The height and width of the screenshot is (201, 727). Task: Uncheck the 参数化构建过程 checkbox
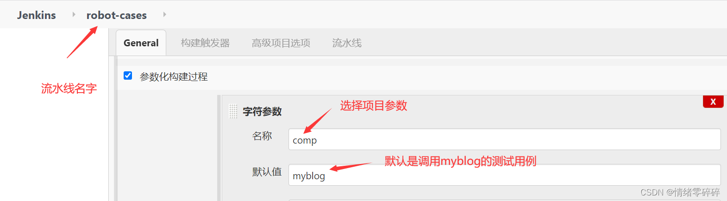click(128, 75)
